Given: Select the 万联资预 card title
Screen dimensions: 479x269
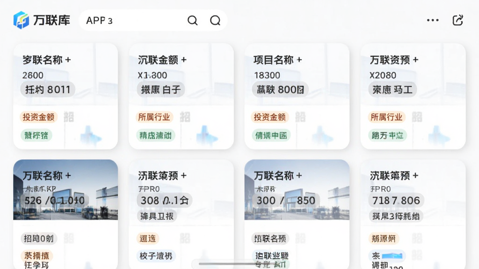Looking at the screenshot, I should tap(390, 60).
